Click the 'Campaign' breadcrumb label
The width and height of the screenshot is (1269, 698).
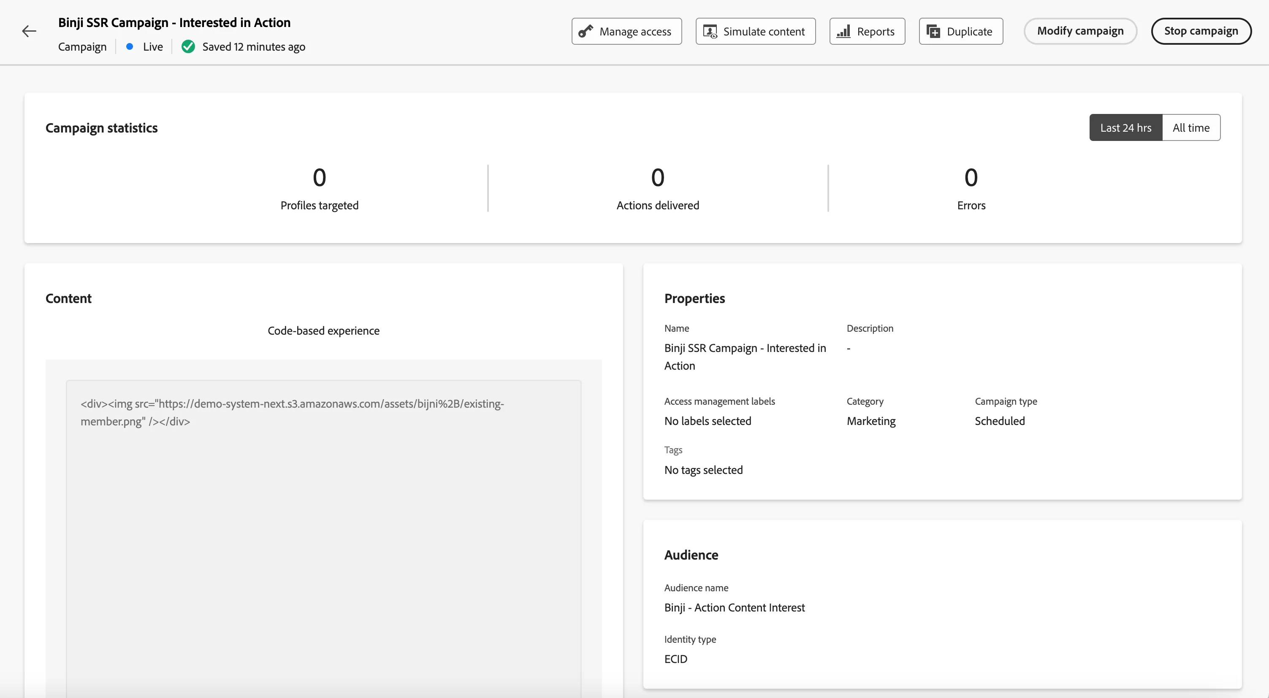tap(82, 47)
